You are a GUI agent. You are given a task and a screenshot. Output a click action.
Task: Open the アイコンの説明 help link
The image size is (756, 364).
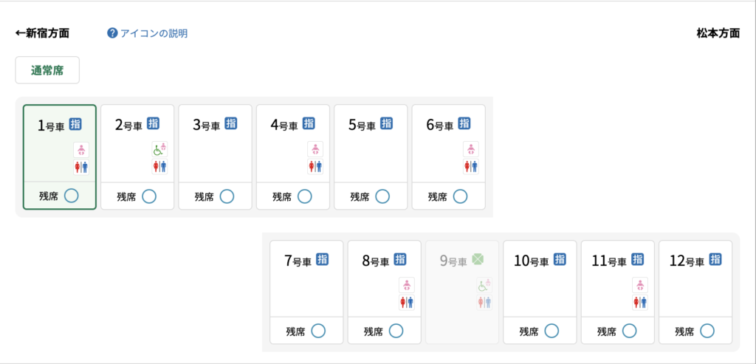[154, 33]
